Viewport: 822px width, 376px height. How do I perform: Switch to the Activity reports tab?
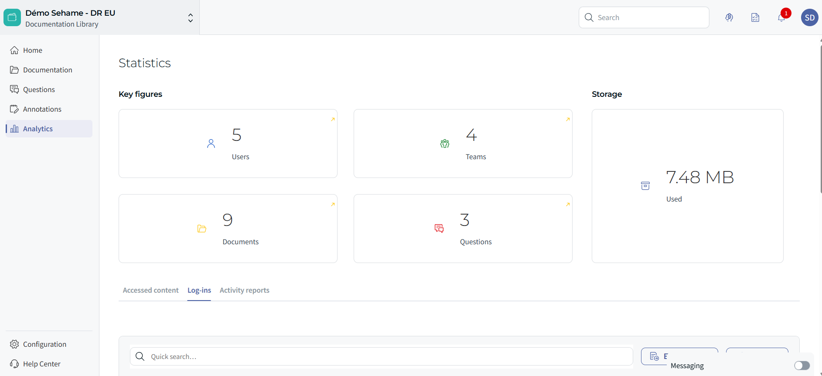(x=244, y=291)
